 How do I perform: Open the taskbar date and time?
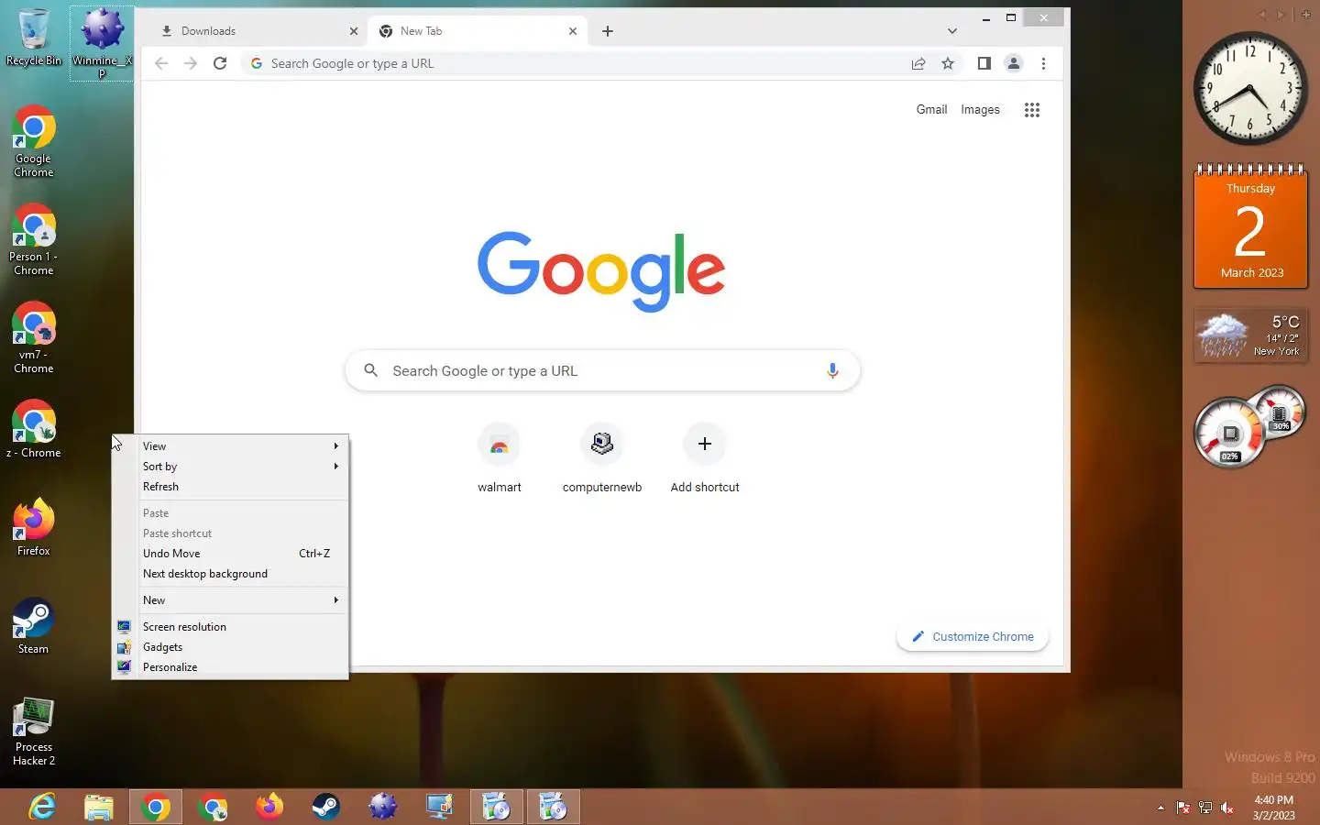(x=1274, y=808)
